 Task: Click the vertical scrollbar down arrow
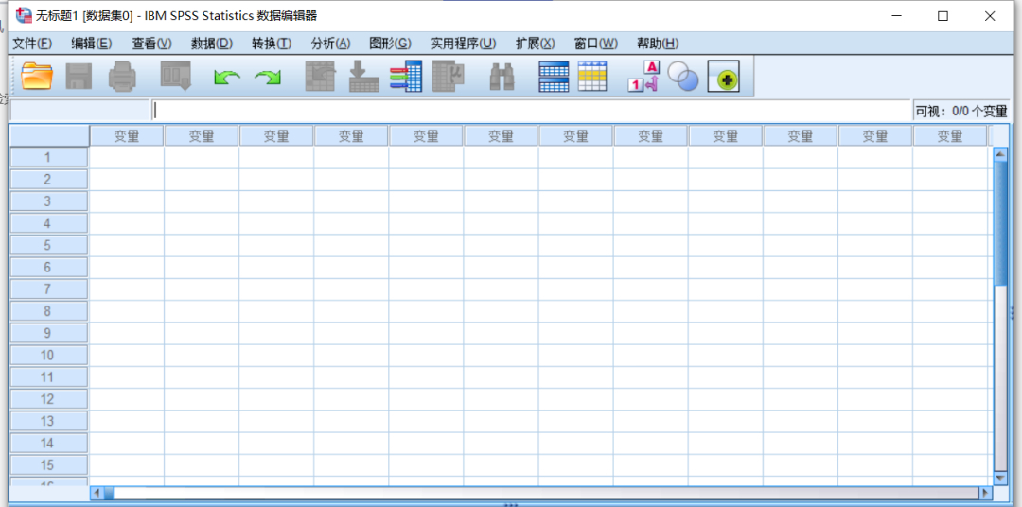pyautogui.click(x=999, y=478)
